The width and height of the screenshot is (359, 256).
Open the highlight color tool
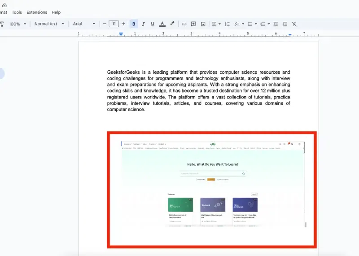pyautogui.click(x=172, y=24)
